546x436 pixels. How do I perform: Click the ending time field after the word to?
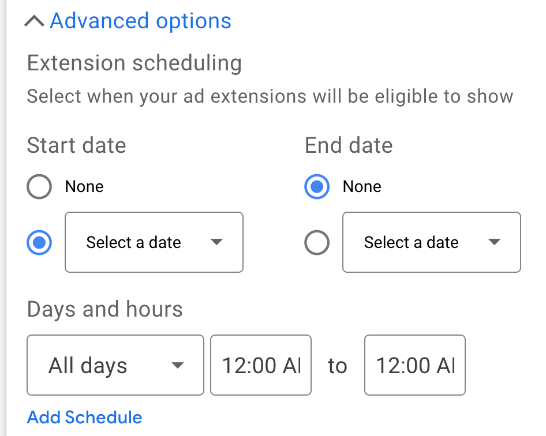[414, 365]
